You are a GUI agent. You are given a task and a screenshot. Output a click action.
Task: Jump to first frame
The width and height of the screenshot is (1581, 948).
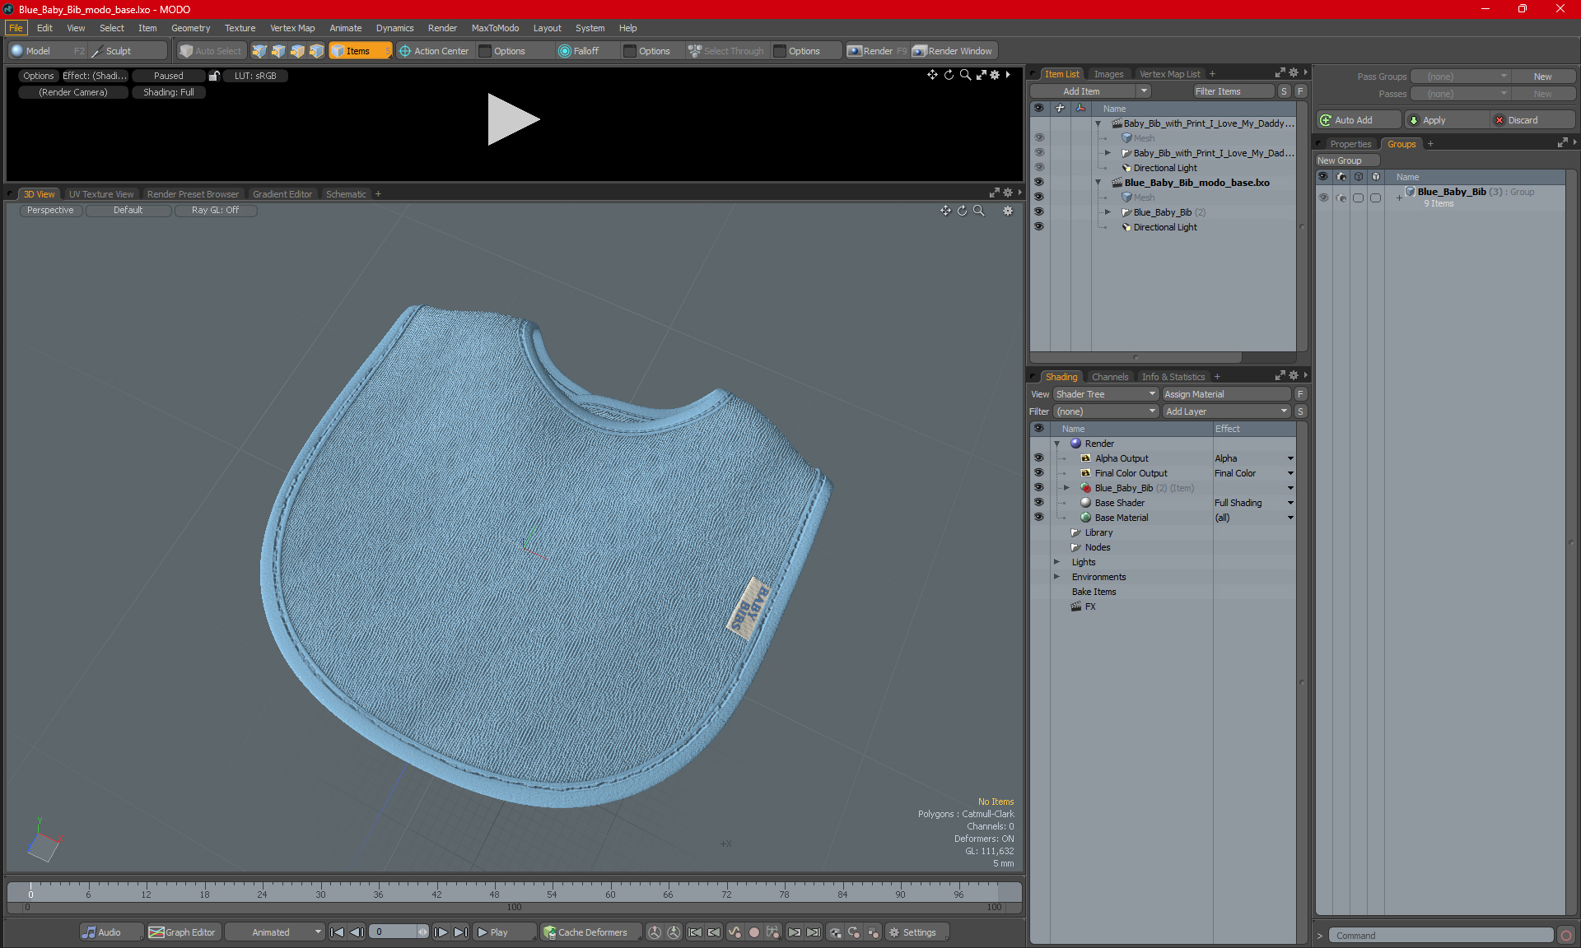click(337, 932)
